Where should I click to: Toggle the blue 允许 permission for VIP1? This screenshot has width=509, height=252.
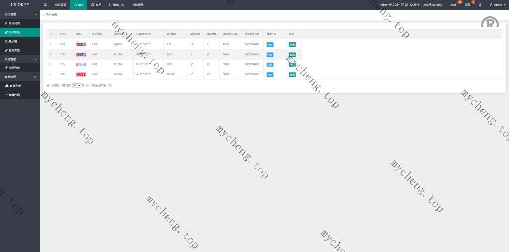(270, 54)
